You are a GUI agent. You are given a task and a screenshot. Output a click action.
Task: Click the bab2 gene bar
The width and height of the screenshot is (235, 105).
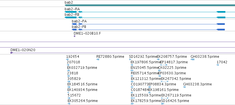(150, 5)
